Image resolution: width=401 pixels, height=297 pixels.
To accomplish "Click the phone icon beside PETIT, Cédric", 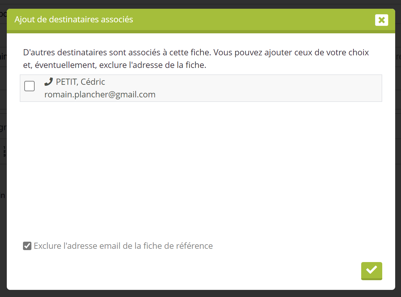I will [x=49, y=82].
